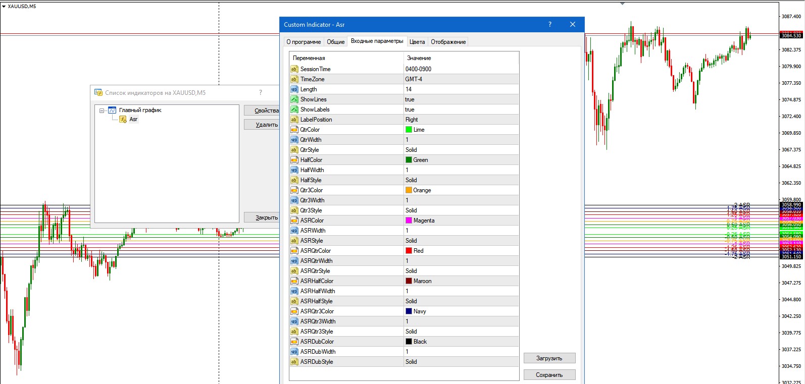Go to the Цвета tab
The height and width of the screenshot is (384, 805).
coord(417,42)
